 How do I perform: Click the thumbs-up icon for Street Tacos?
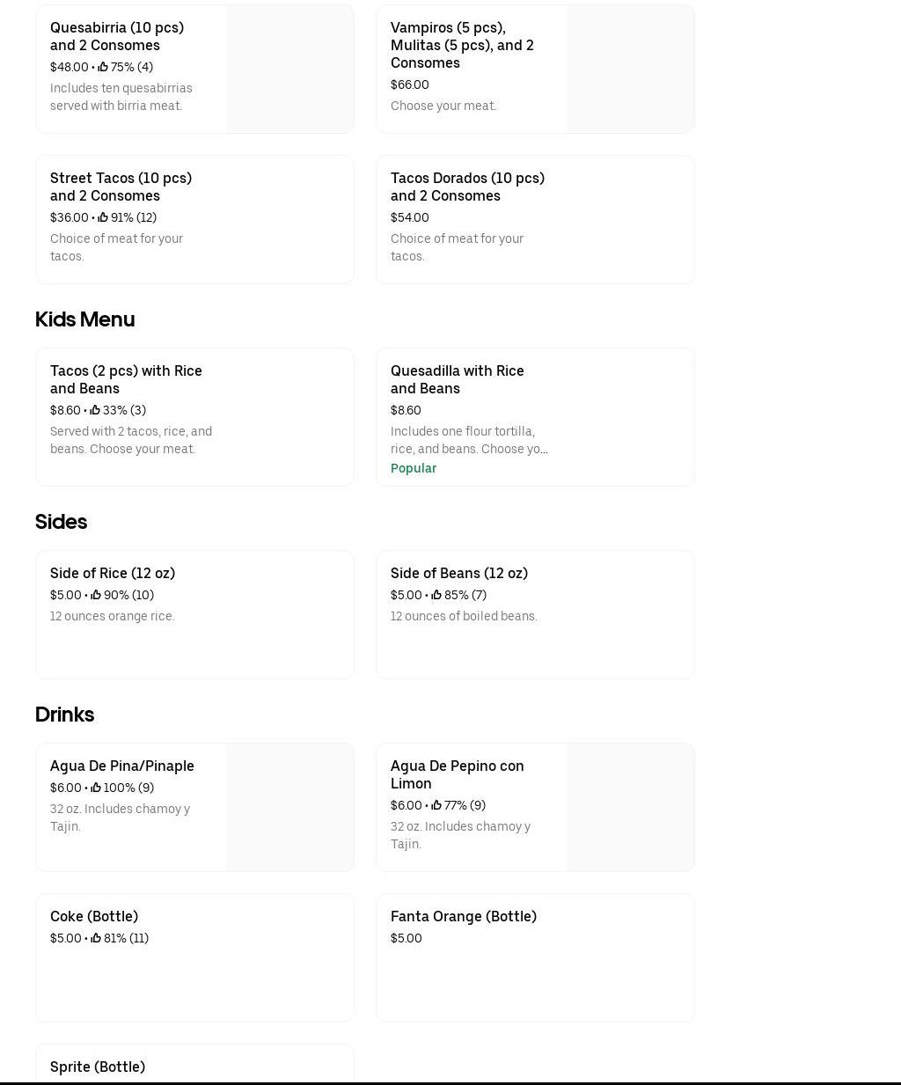point(103,217)
